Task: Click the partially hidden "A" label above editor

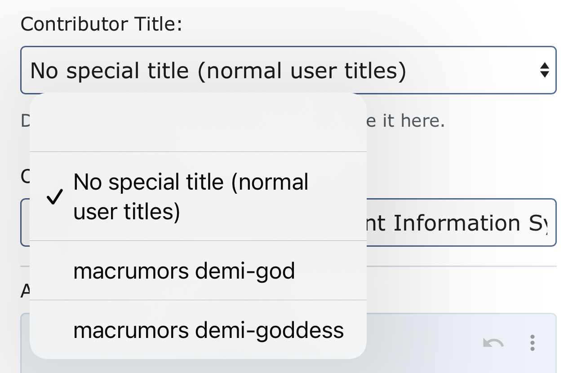Action: click(25, 292)
